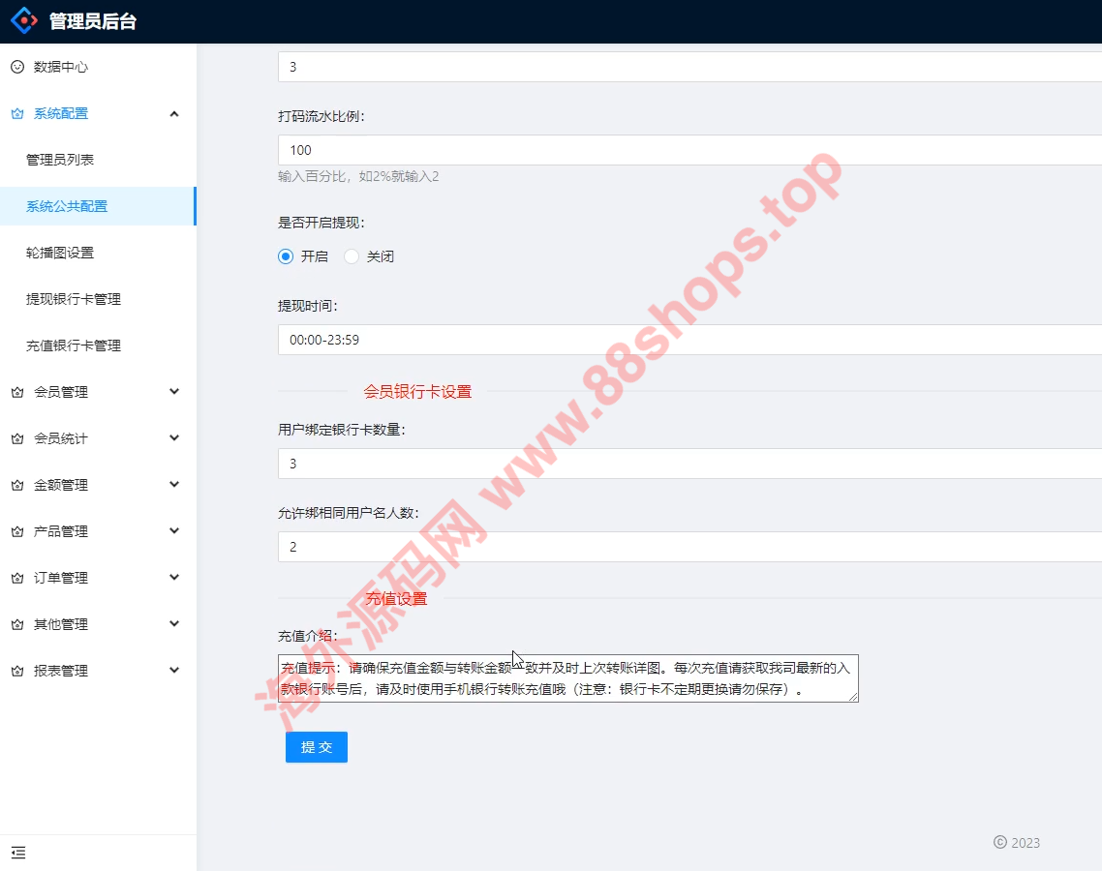1102x871 pixels.
Task: Select the 关闭 radio button for withdrawals
Action: point(352,256)
